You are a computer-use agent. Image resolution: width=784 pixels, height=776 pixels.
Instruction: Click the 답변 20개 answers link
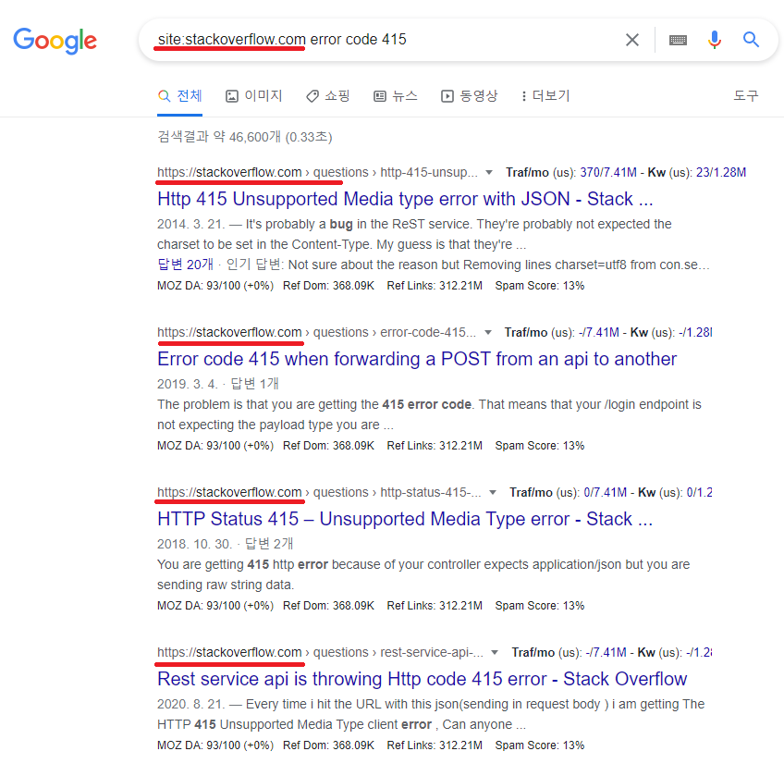click(x=185, y=265)
